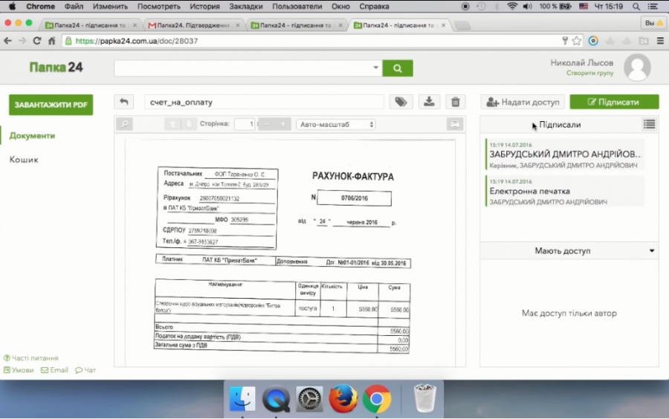Click Створити групу link

point(589,73)
